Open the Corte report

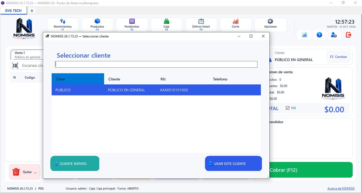click(236, 25)
